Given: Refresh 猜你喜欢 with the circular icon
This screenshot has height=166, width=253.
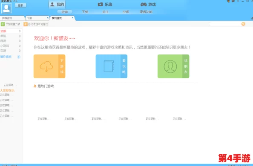Looking at the screenshot, I should [19, 57].
